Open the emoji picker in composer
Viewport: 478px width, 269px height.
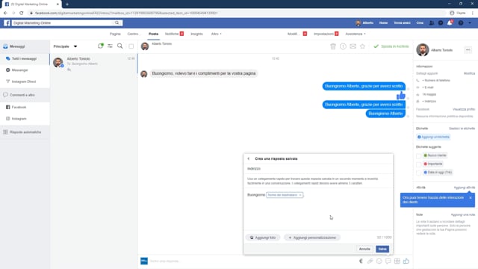[379, 261]
